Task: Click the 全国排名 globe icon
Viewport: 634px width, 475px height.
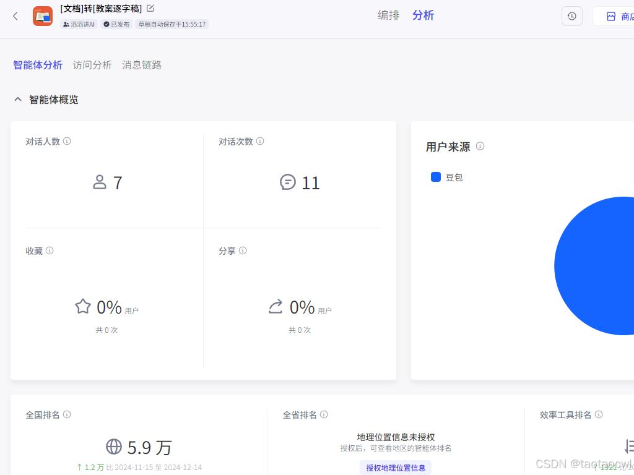Action: (x=113, y=447)
